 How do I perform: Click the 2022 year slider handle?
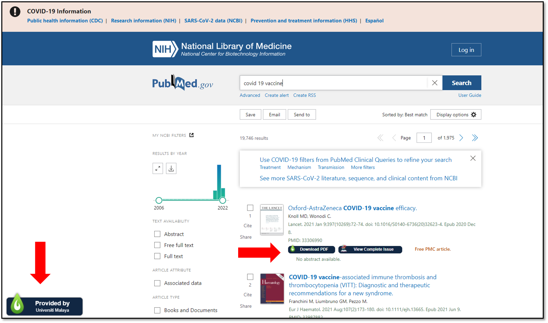coord(223,200)
